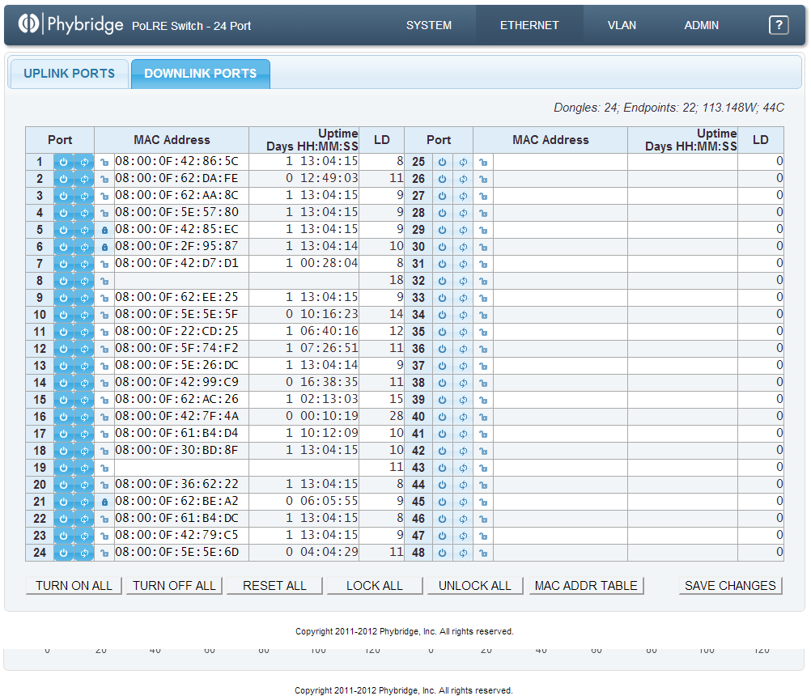Click the empty MAC address field for port 8

180,281
